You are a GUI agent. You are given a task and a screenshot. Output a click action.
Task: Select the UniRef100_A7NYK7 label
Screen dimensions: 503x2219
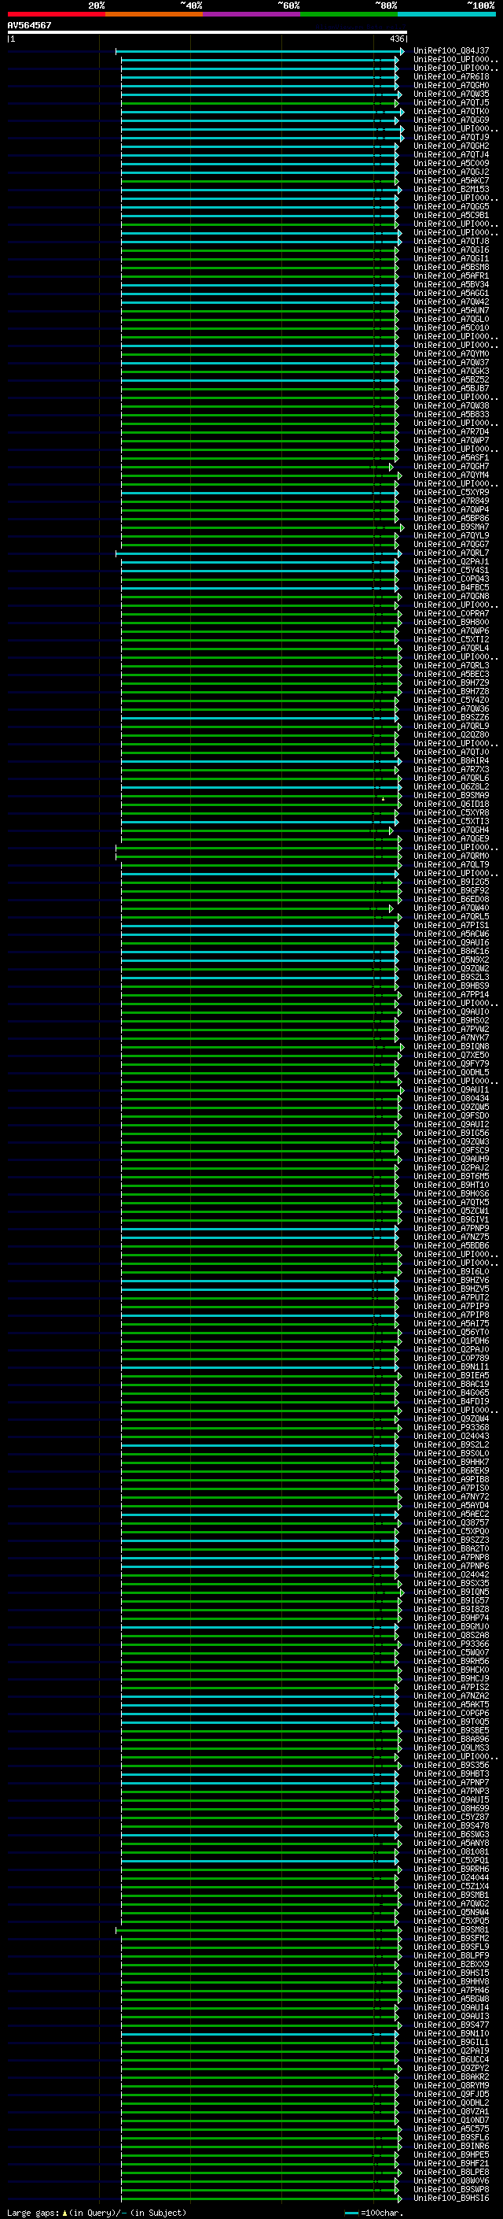click(451, 1038)
